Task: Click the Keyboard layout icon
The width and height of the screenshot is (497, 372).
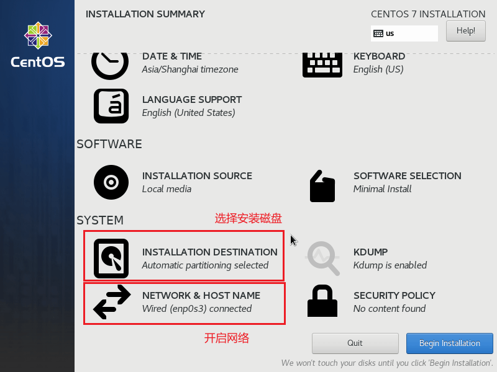Action: pyautogui.click(x=322, y=65)
